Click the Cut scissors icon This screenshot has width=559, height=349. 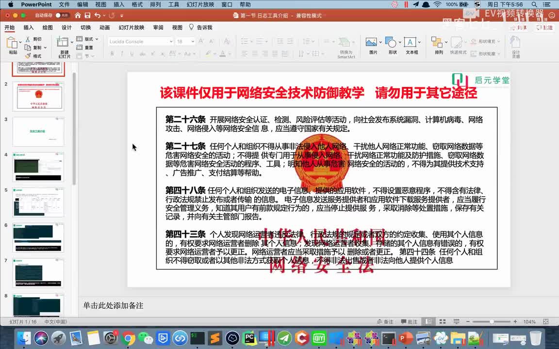click(x=28, y=39)
